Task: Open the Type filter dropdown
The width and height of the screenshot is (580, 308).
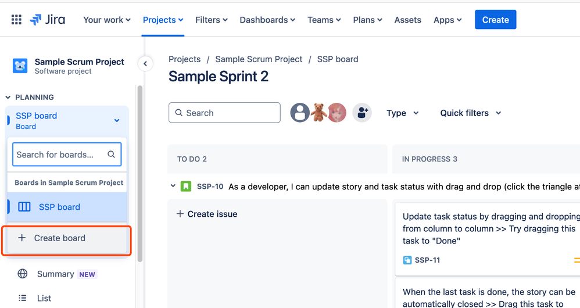Action: coord(403,113)
